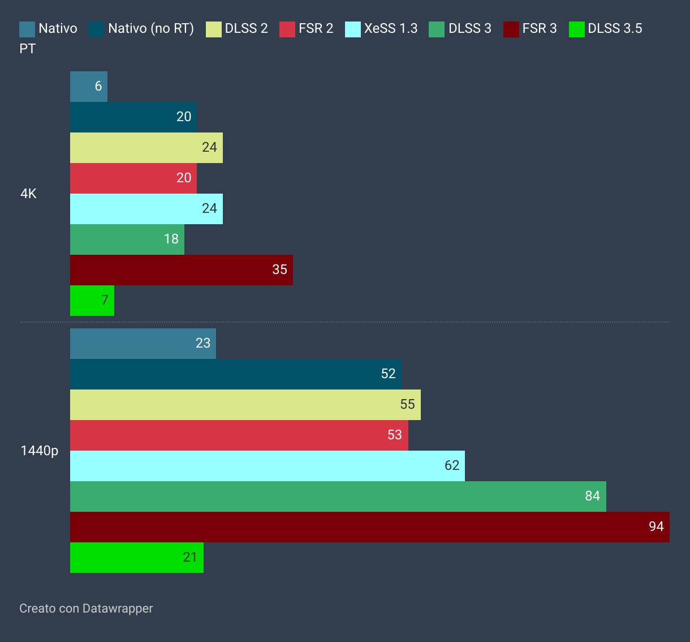Select the "XeSS 1.3" legend label

[391, 29]
